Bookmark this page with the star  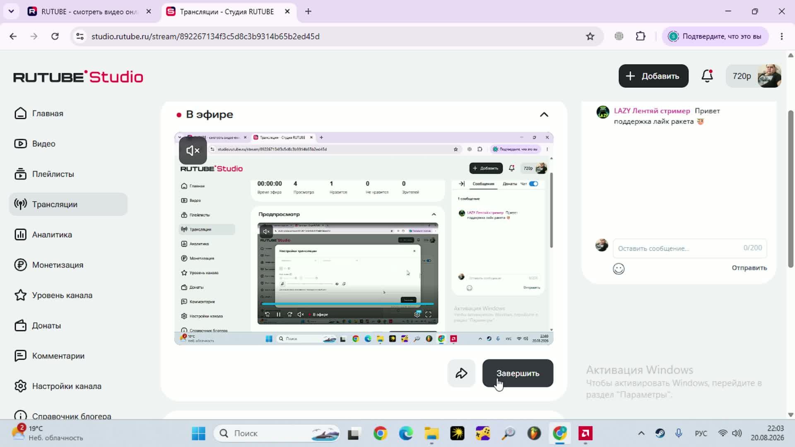590,36
